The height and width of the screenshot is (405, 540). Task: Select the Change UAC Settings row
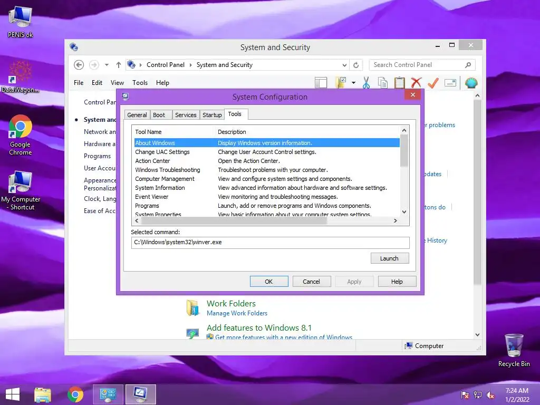(267, 151)
